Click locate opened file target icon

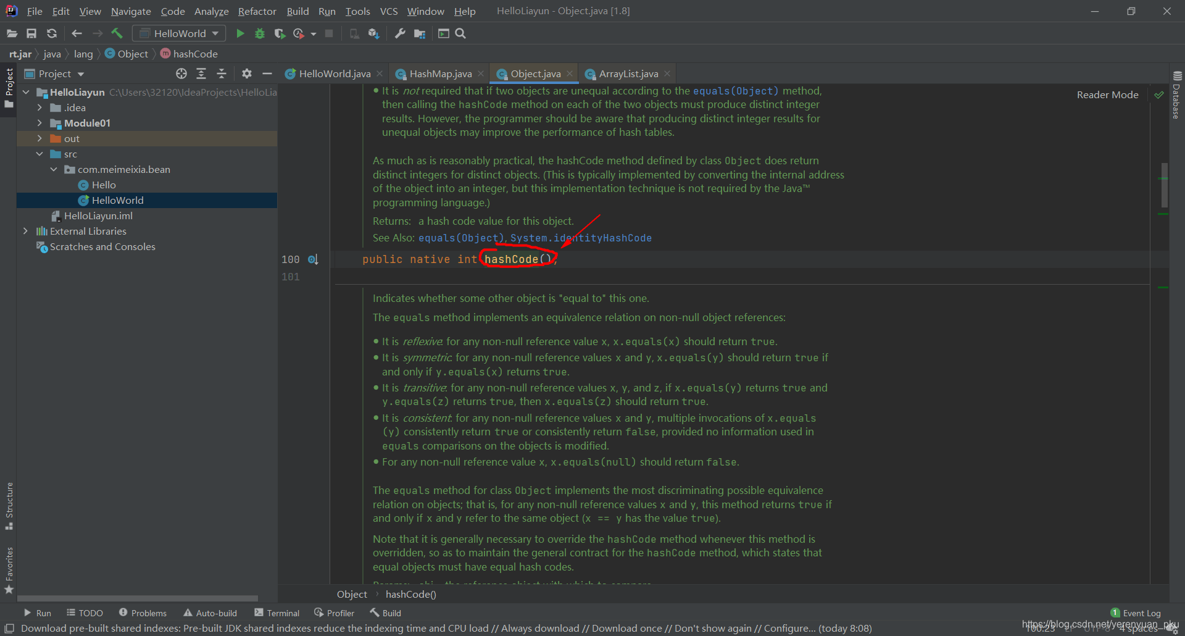point(181,73)
